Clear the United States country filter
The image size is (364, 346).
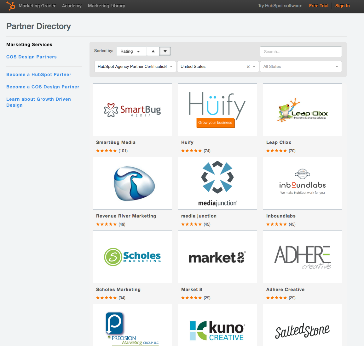point(248,67)
